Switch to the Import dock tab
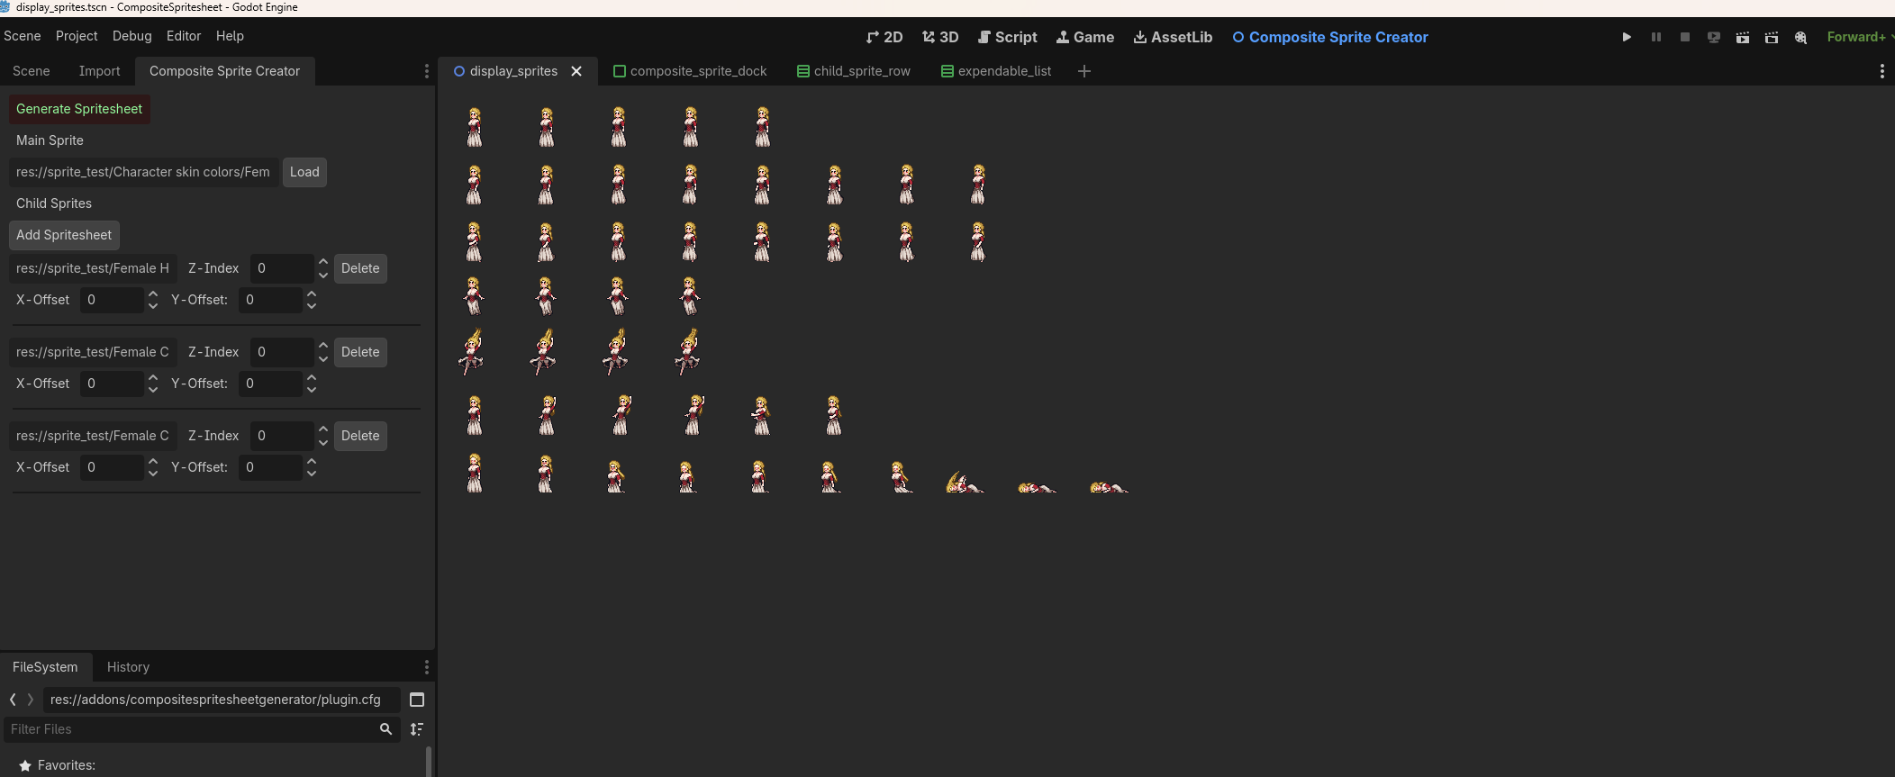Viewport: 1895px width, 777px height. tap(99, 71)
